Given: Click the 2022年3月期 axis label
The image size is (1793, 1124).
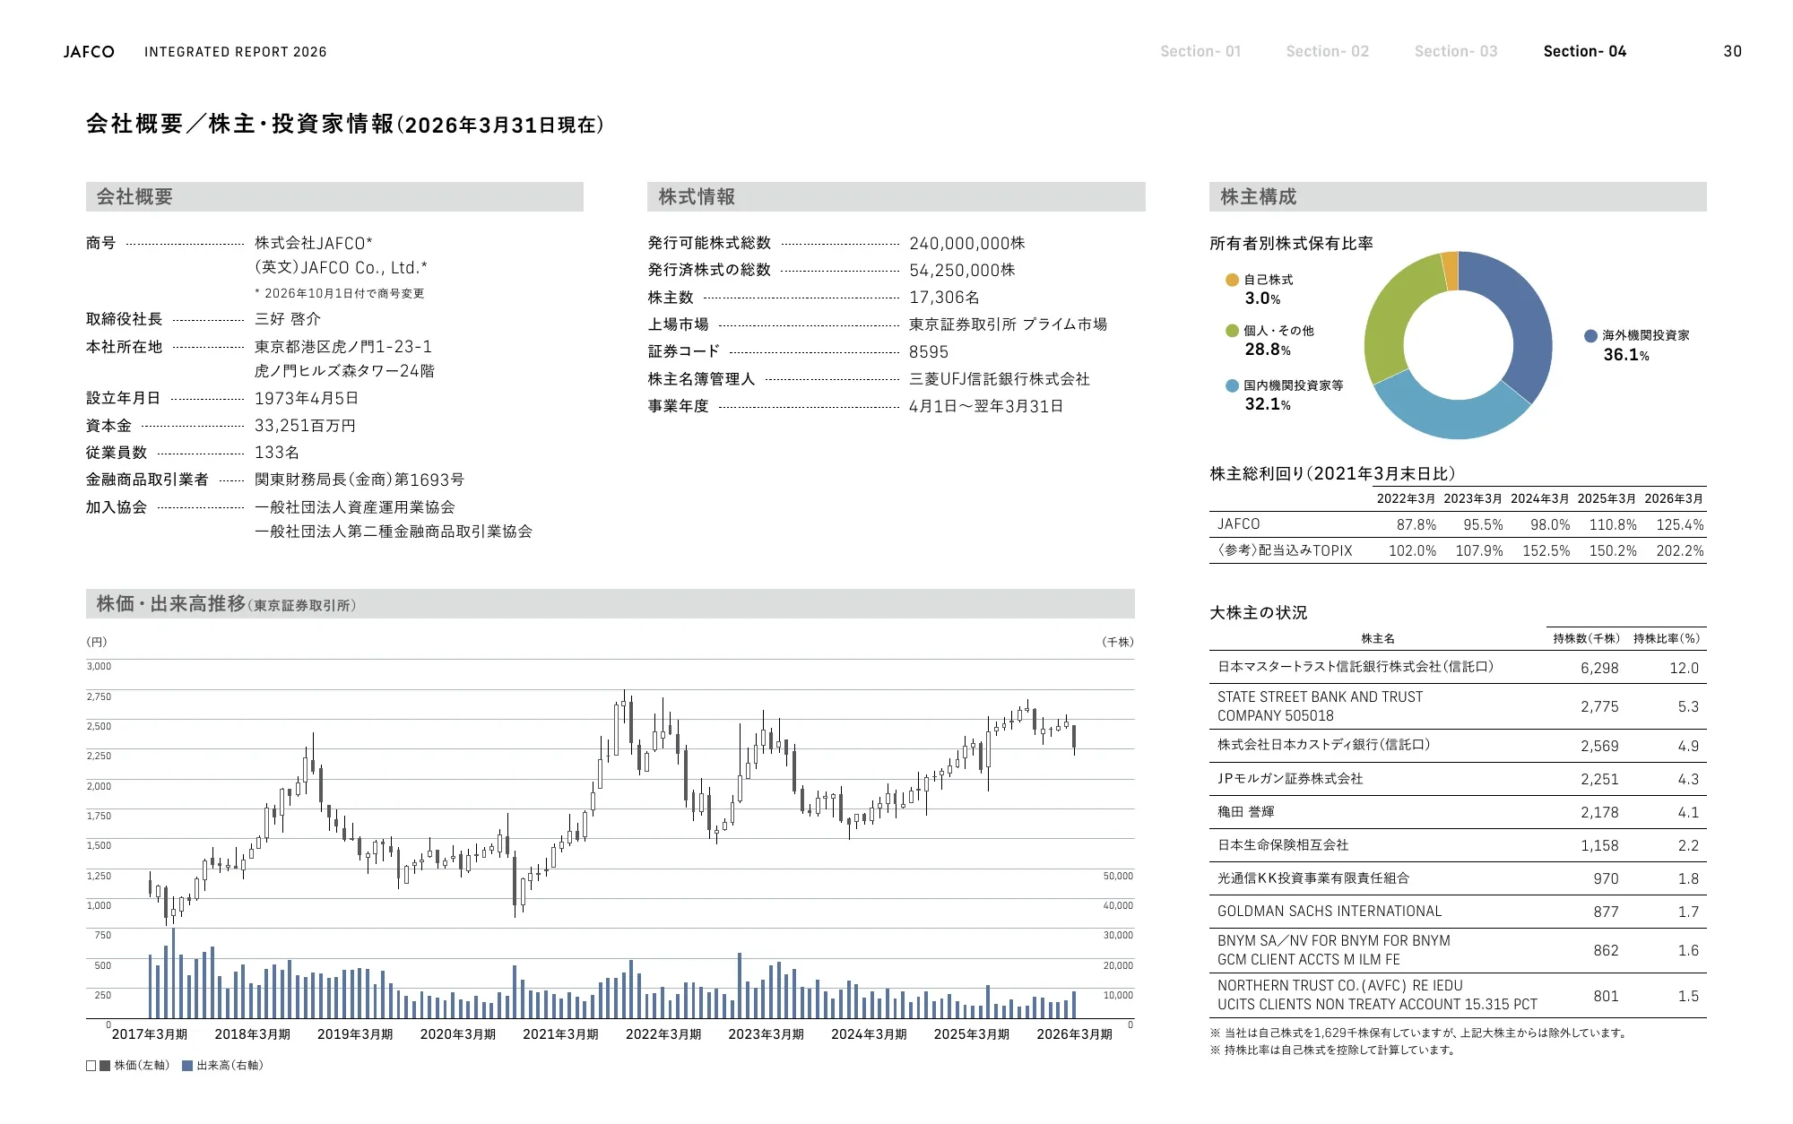Looking at the screenshot, I should click(663, 1034).
